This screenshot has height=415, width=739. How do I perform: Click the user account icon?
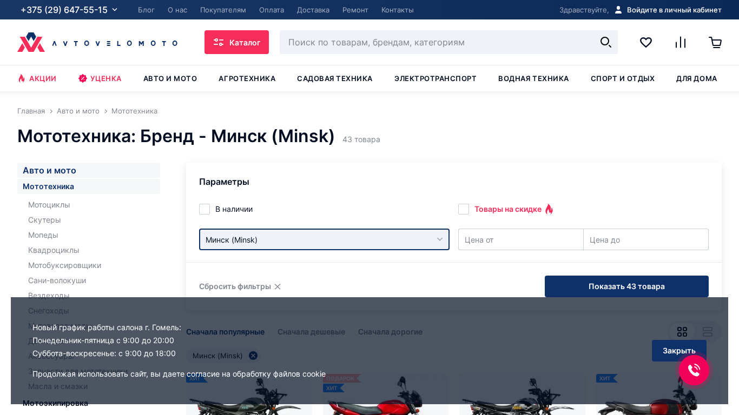618,10
